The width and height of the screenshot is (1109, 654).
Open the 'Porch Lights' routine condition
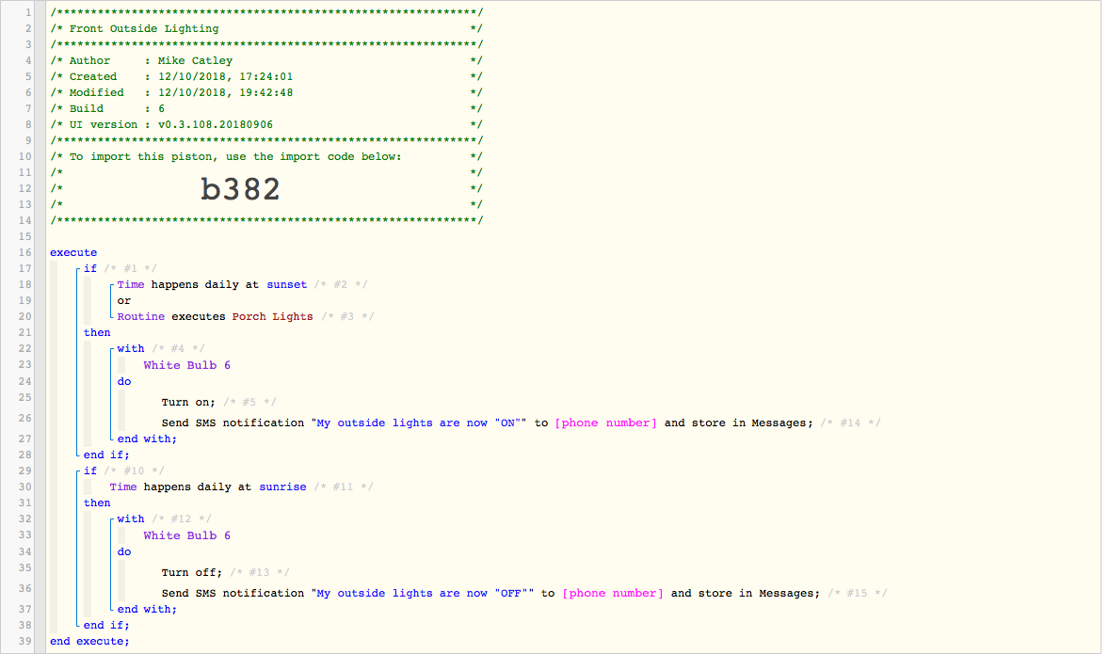pyautogui.click(x=272, y=317)
